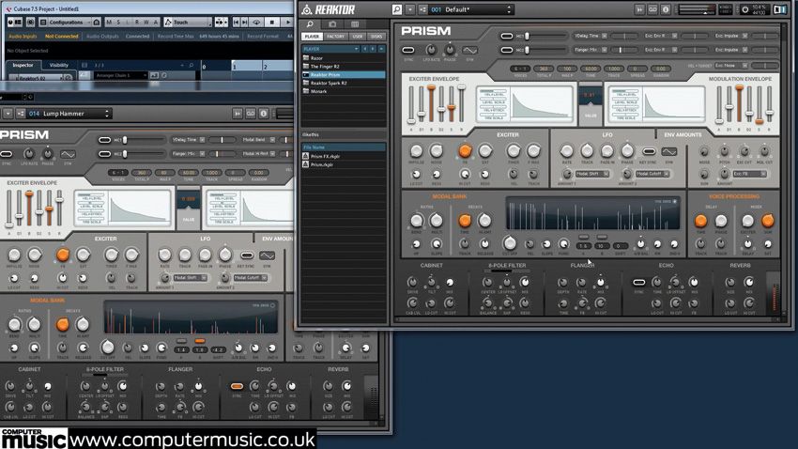Screen dimensions: 798x449
Task: Adjust the MC1 horizontal slider
Action: [546, 36]
